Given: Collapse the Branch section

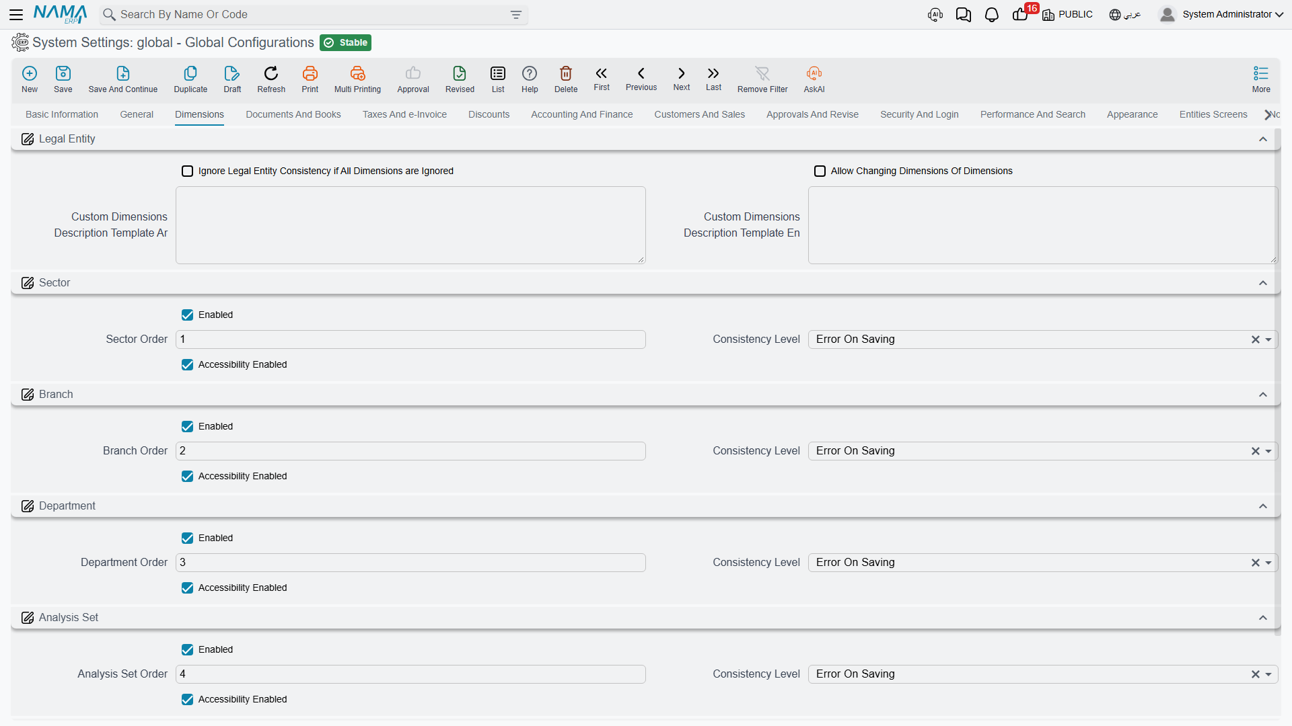Looking at the screenshot, I should point(1263,395).
